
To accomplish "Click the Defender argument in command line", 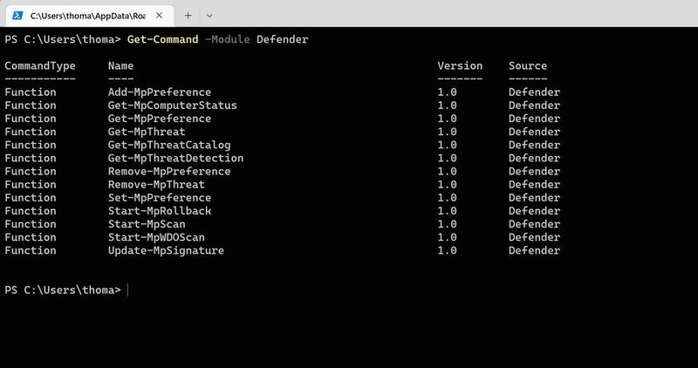I will 282,39.
